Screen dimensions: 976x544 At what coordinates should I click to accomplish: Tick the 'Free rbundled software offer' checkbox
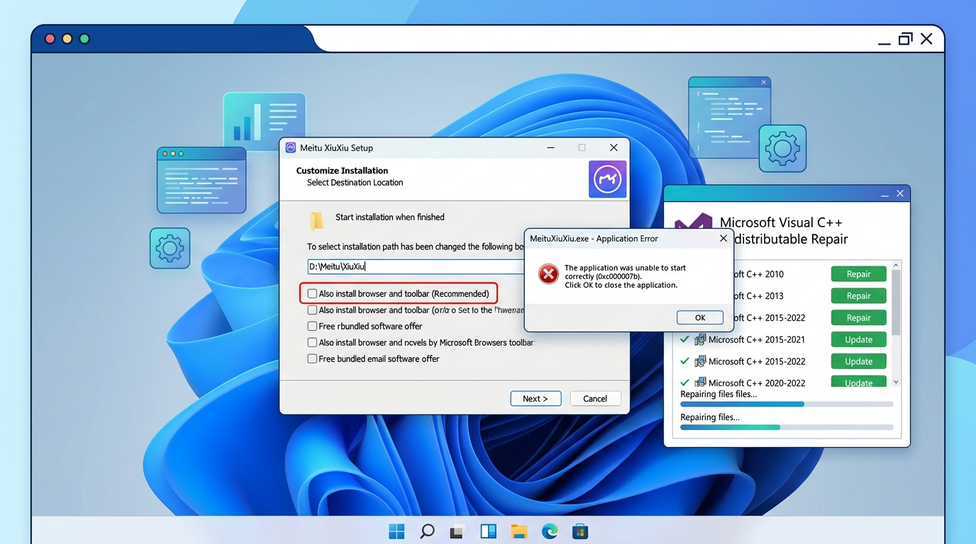(312, 326)
